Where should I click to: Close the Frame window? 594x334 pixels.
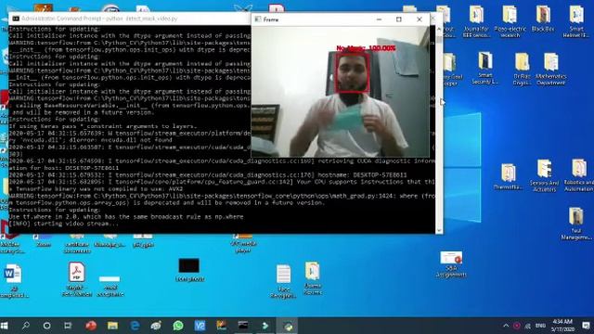(x=420, y=19)
